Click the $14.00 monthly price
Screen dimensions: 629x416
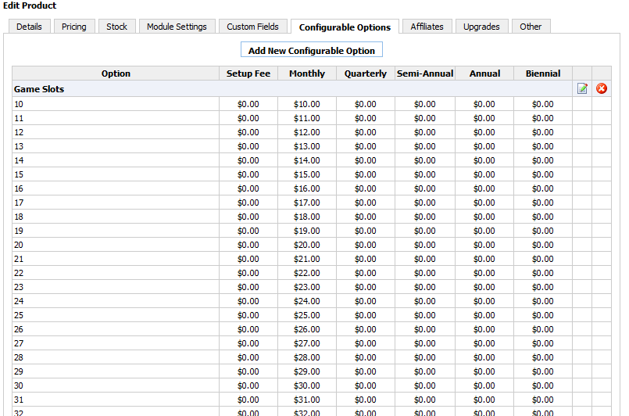pos(307,160)
